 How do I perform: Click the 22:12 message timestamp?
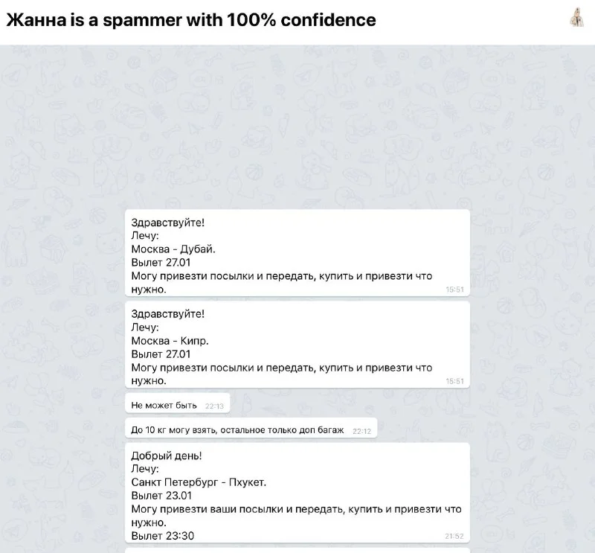tap(361, 431)
